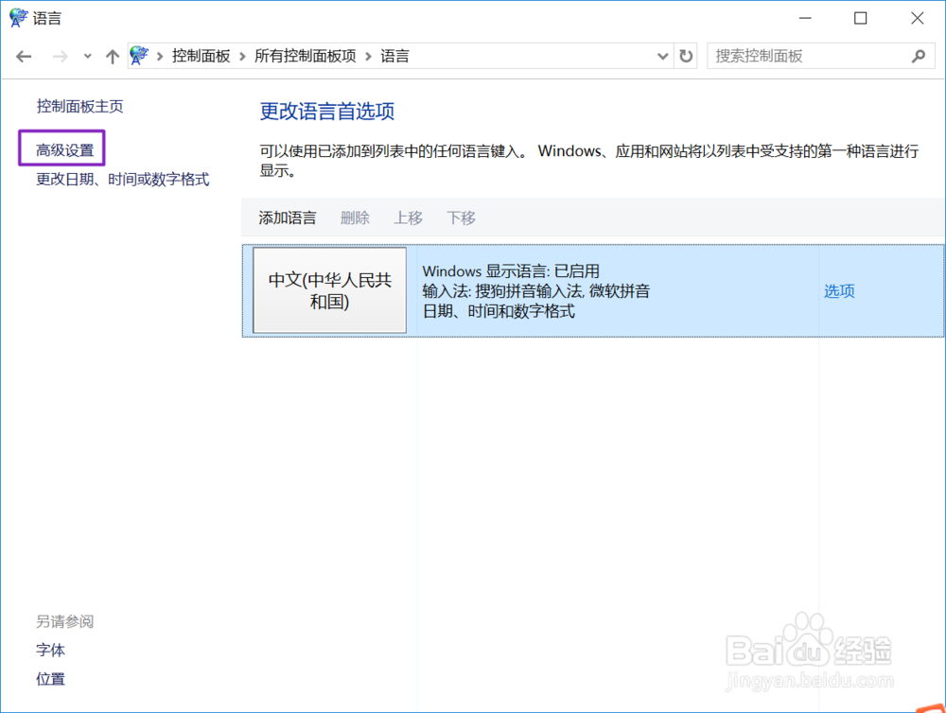Click 删除 in the language toolbar
946x713 pixels.
click(x=354, y=217)
